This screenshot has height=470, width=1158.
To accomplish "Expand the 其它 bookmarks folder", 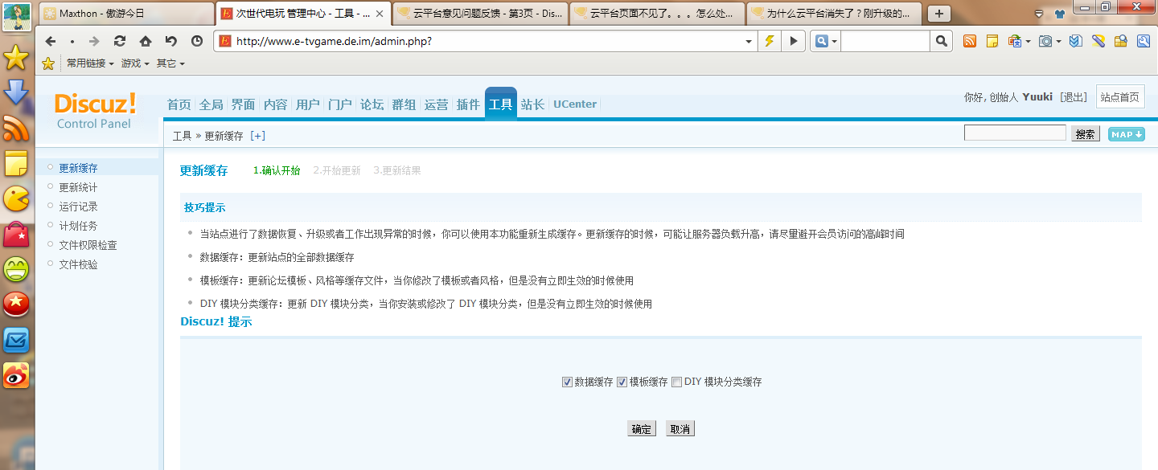I will (x=170, y=63).
